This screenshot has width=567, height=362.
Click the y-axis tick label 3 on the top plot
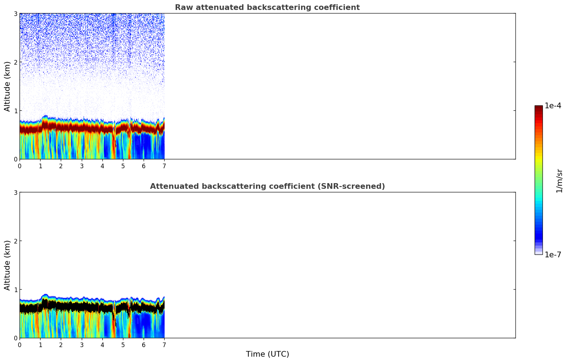point(15,13)
